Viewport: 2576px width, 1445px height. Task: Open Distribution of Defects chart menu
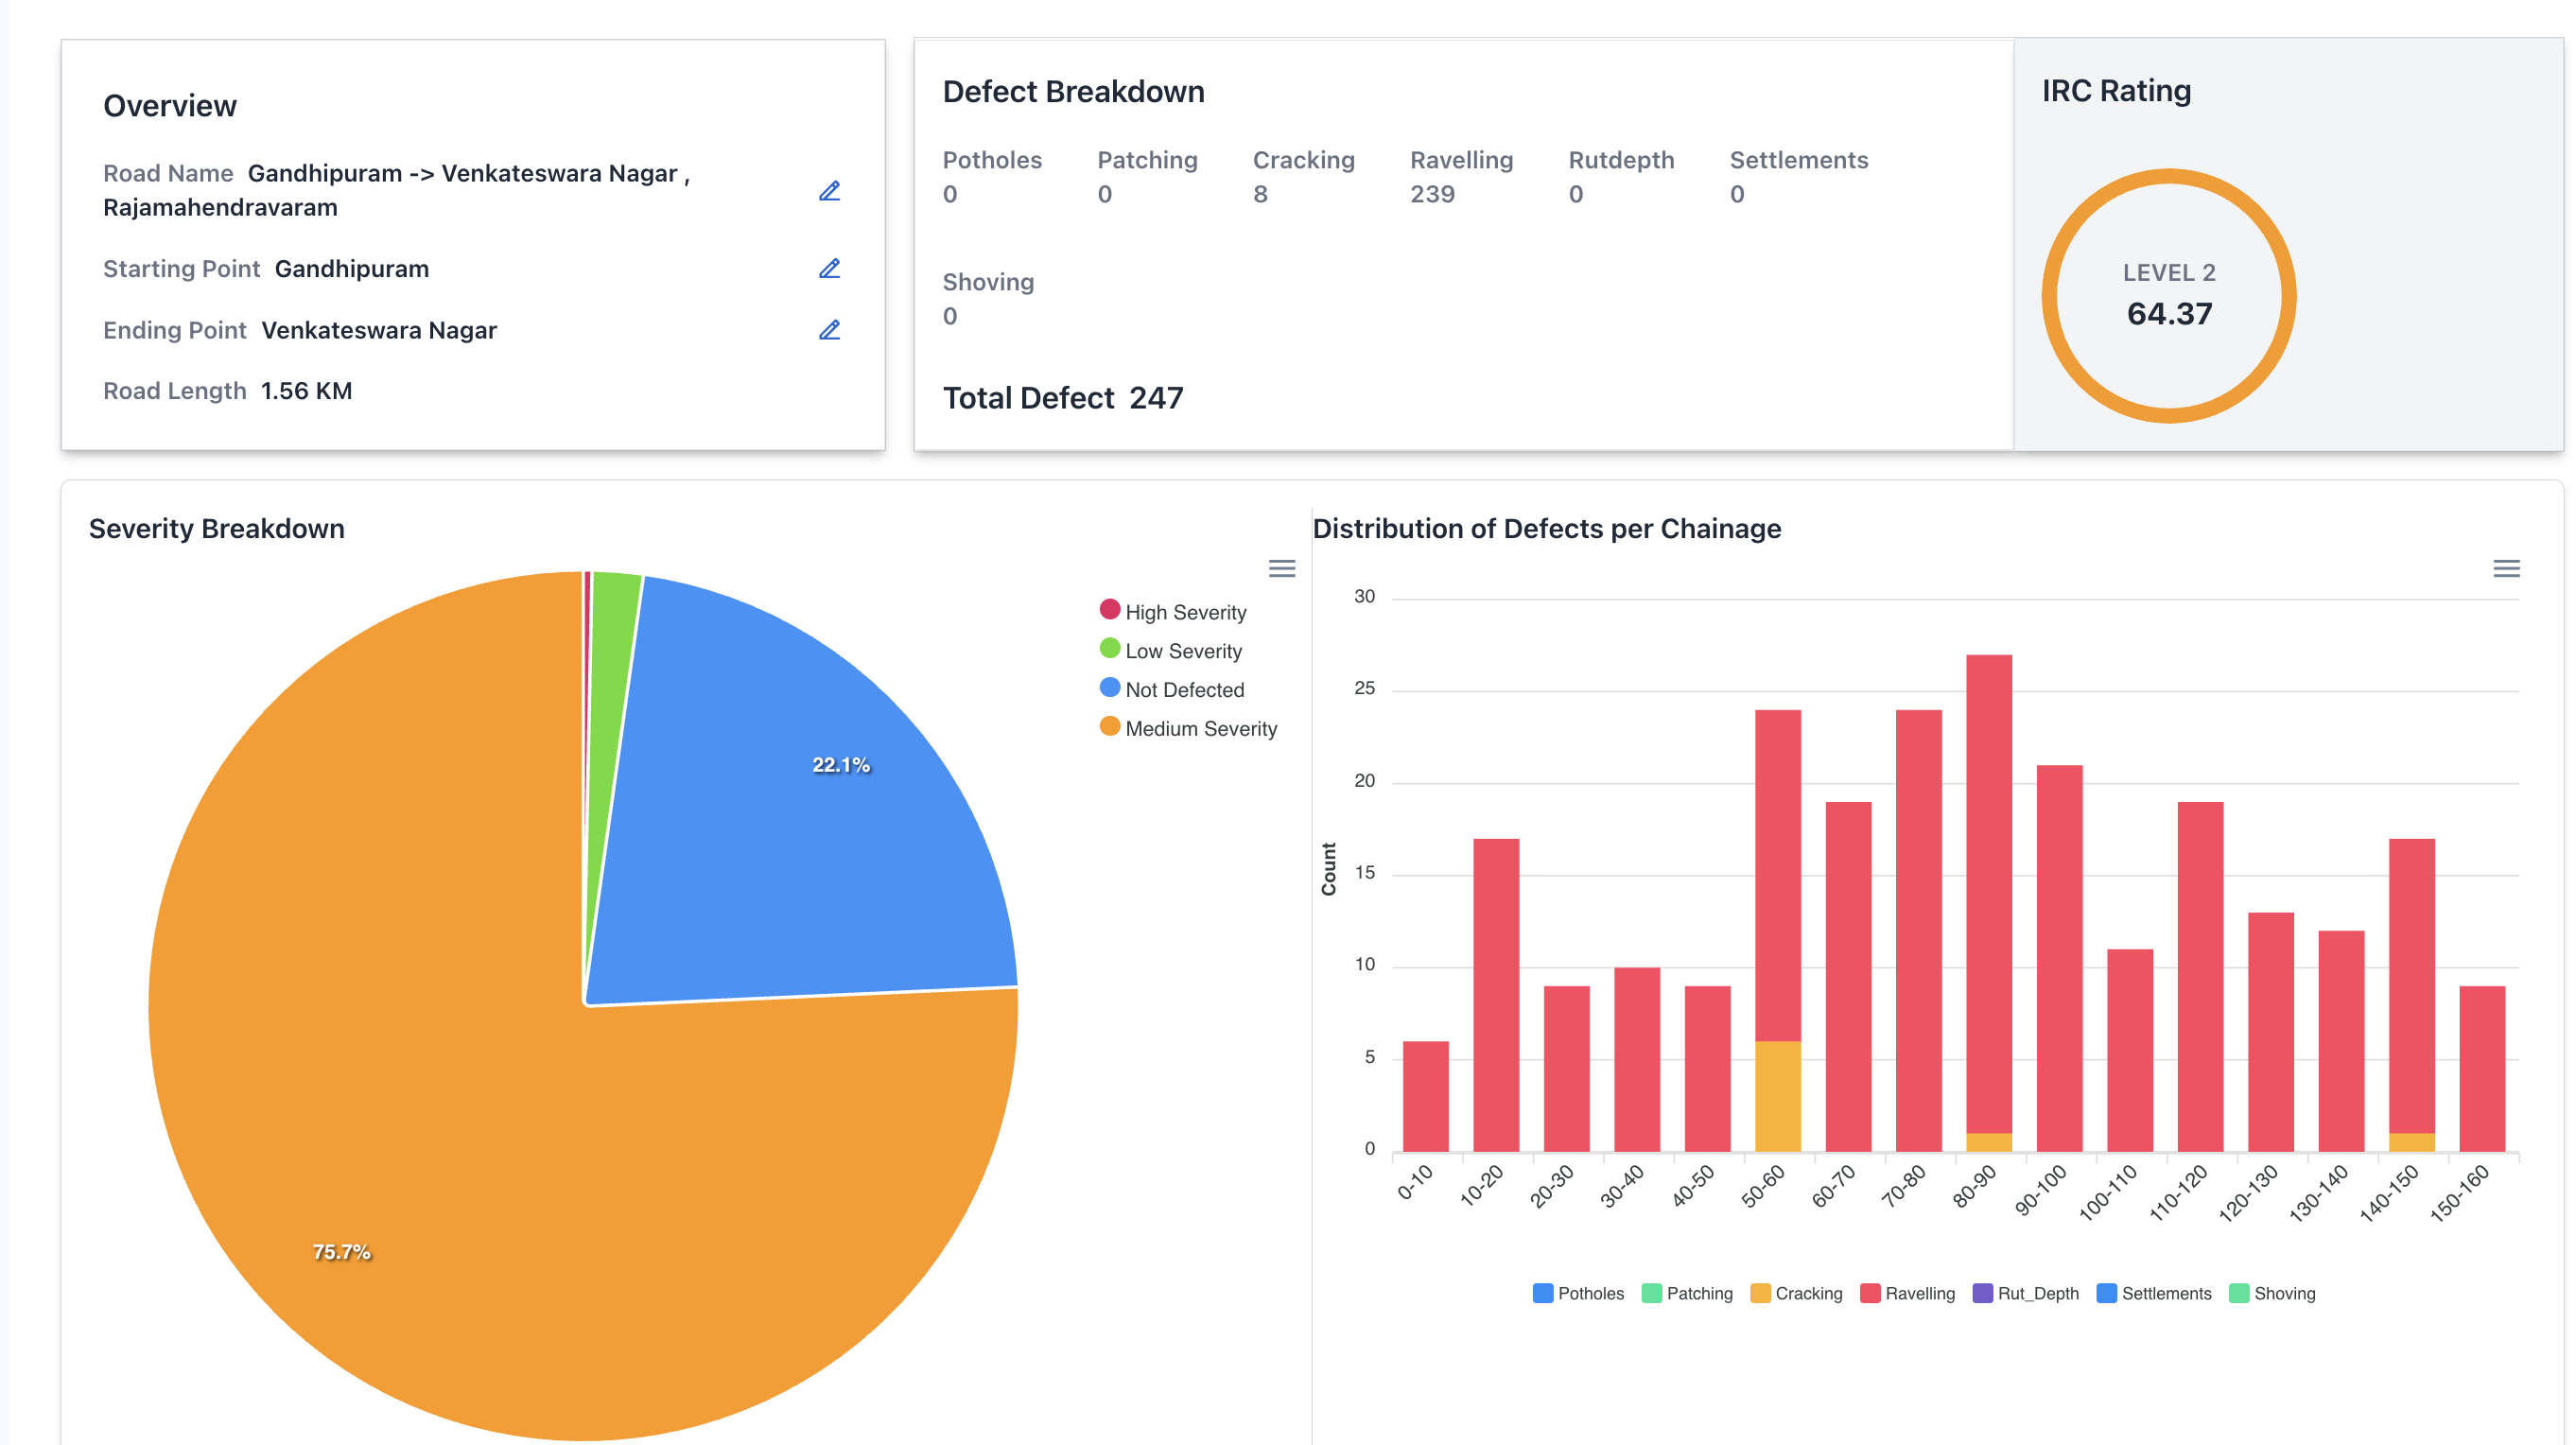(x=2505, y=569)
